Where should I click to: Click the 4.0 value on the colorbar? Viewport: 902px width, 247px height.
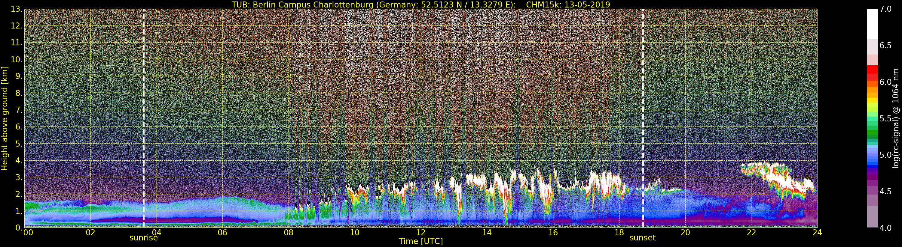click(885, 228)
